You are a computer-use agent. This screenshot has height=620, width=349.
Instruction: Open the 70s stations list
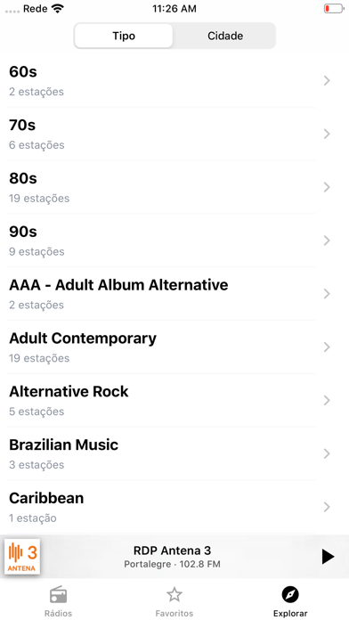[174, 134]
